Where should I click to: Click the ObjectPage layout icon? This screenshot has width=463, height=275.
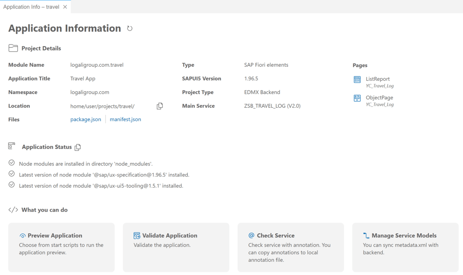coord(357,98)
